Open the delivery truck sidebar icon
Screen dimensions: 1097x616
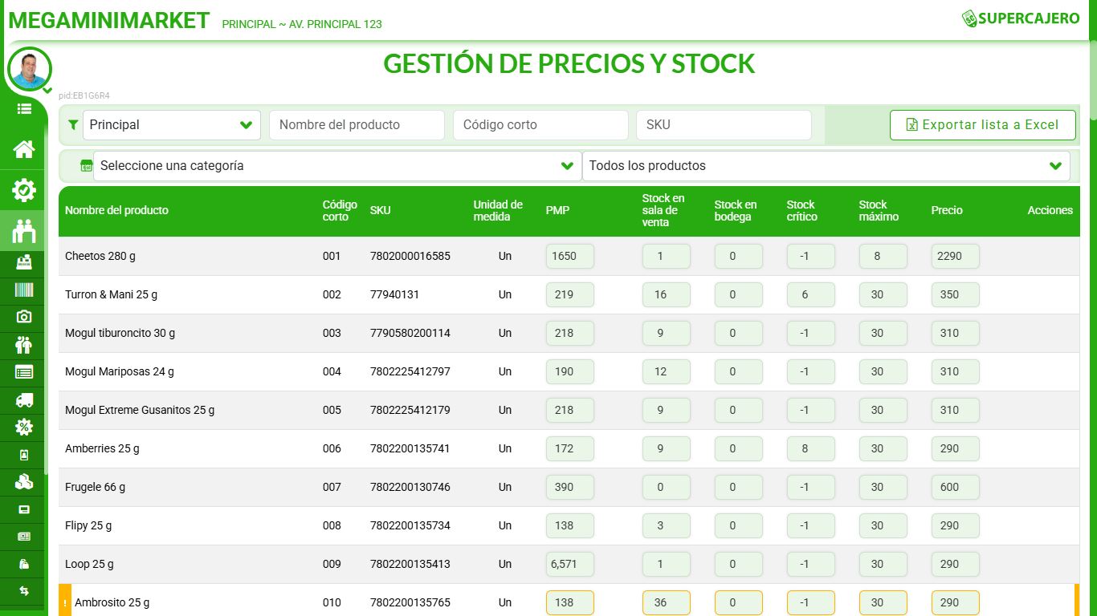pyautogui.click(x=24, y=399)
